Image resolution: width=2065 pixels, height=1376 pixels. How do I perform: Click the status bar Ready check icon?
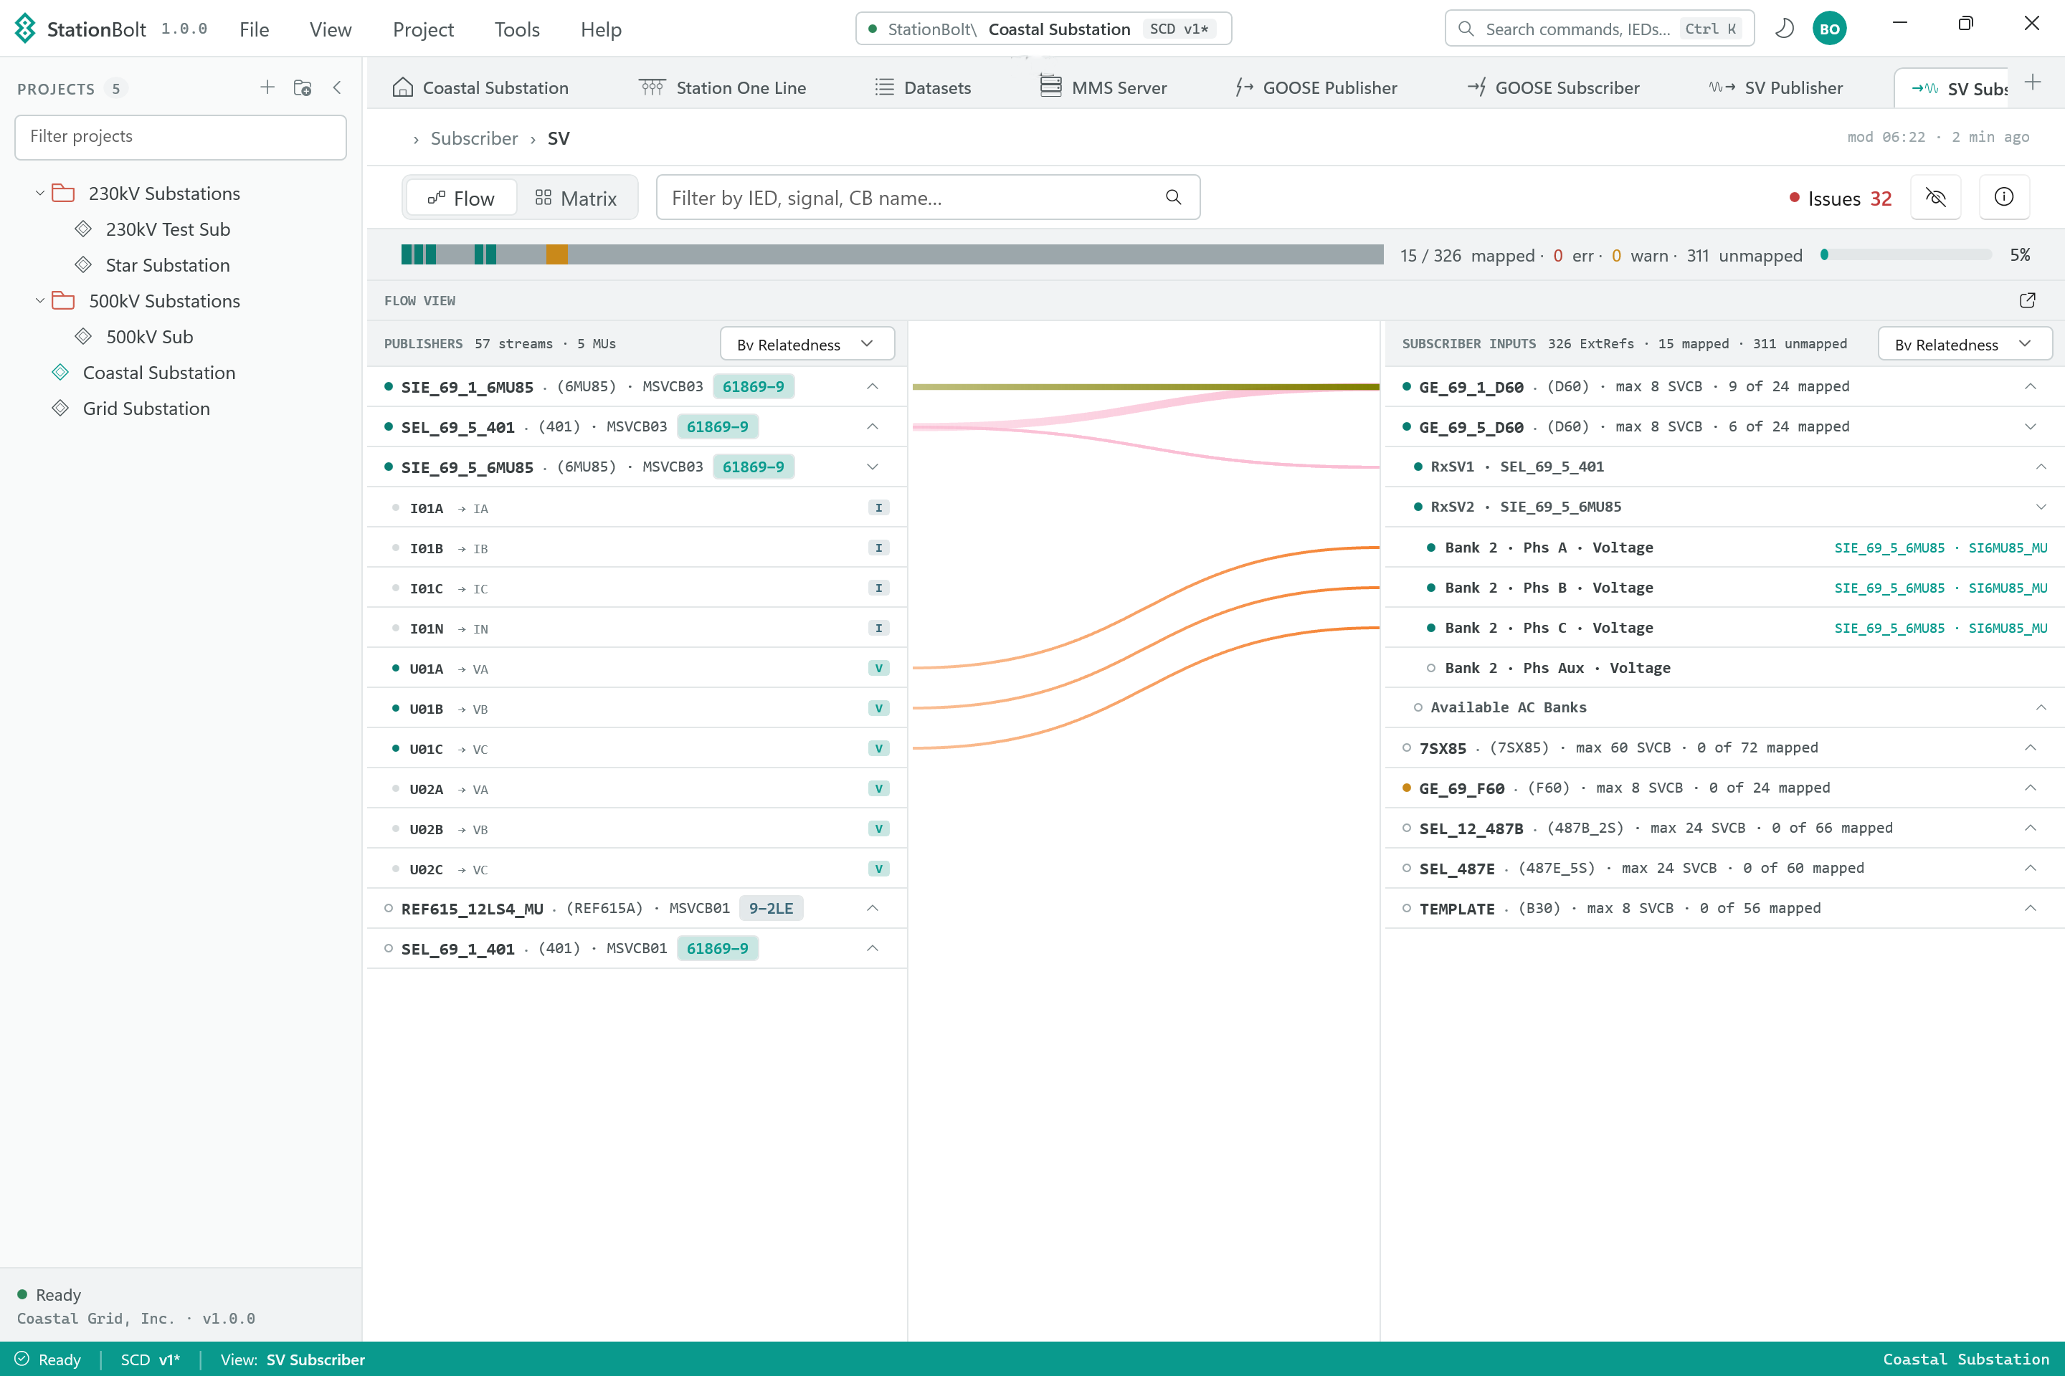[22, 1359]
